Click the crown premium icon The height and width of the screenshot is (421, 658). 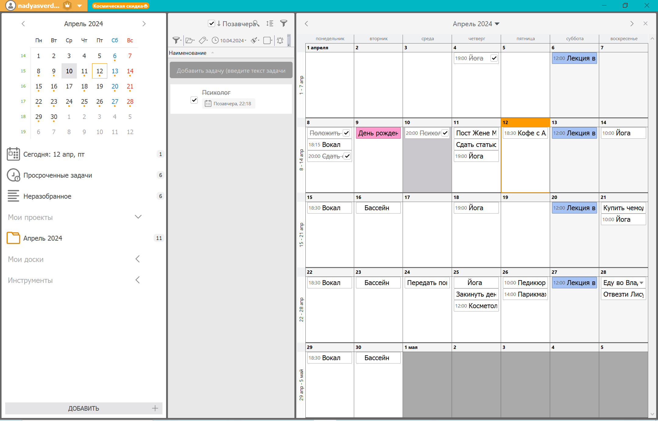click(x=67, y=5)
